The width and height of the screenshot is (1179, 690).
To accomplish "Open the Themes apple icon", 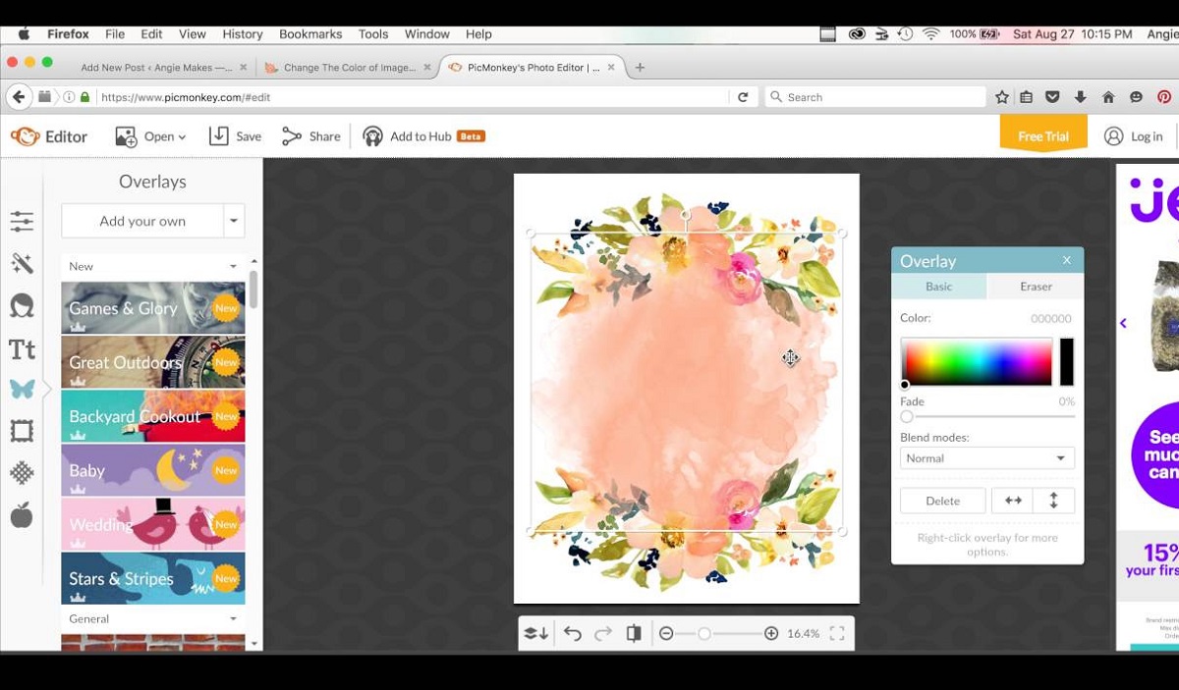I will point(22,514).
